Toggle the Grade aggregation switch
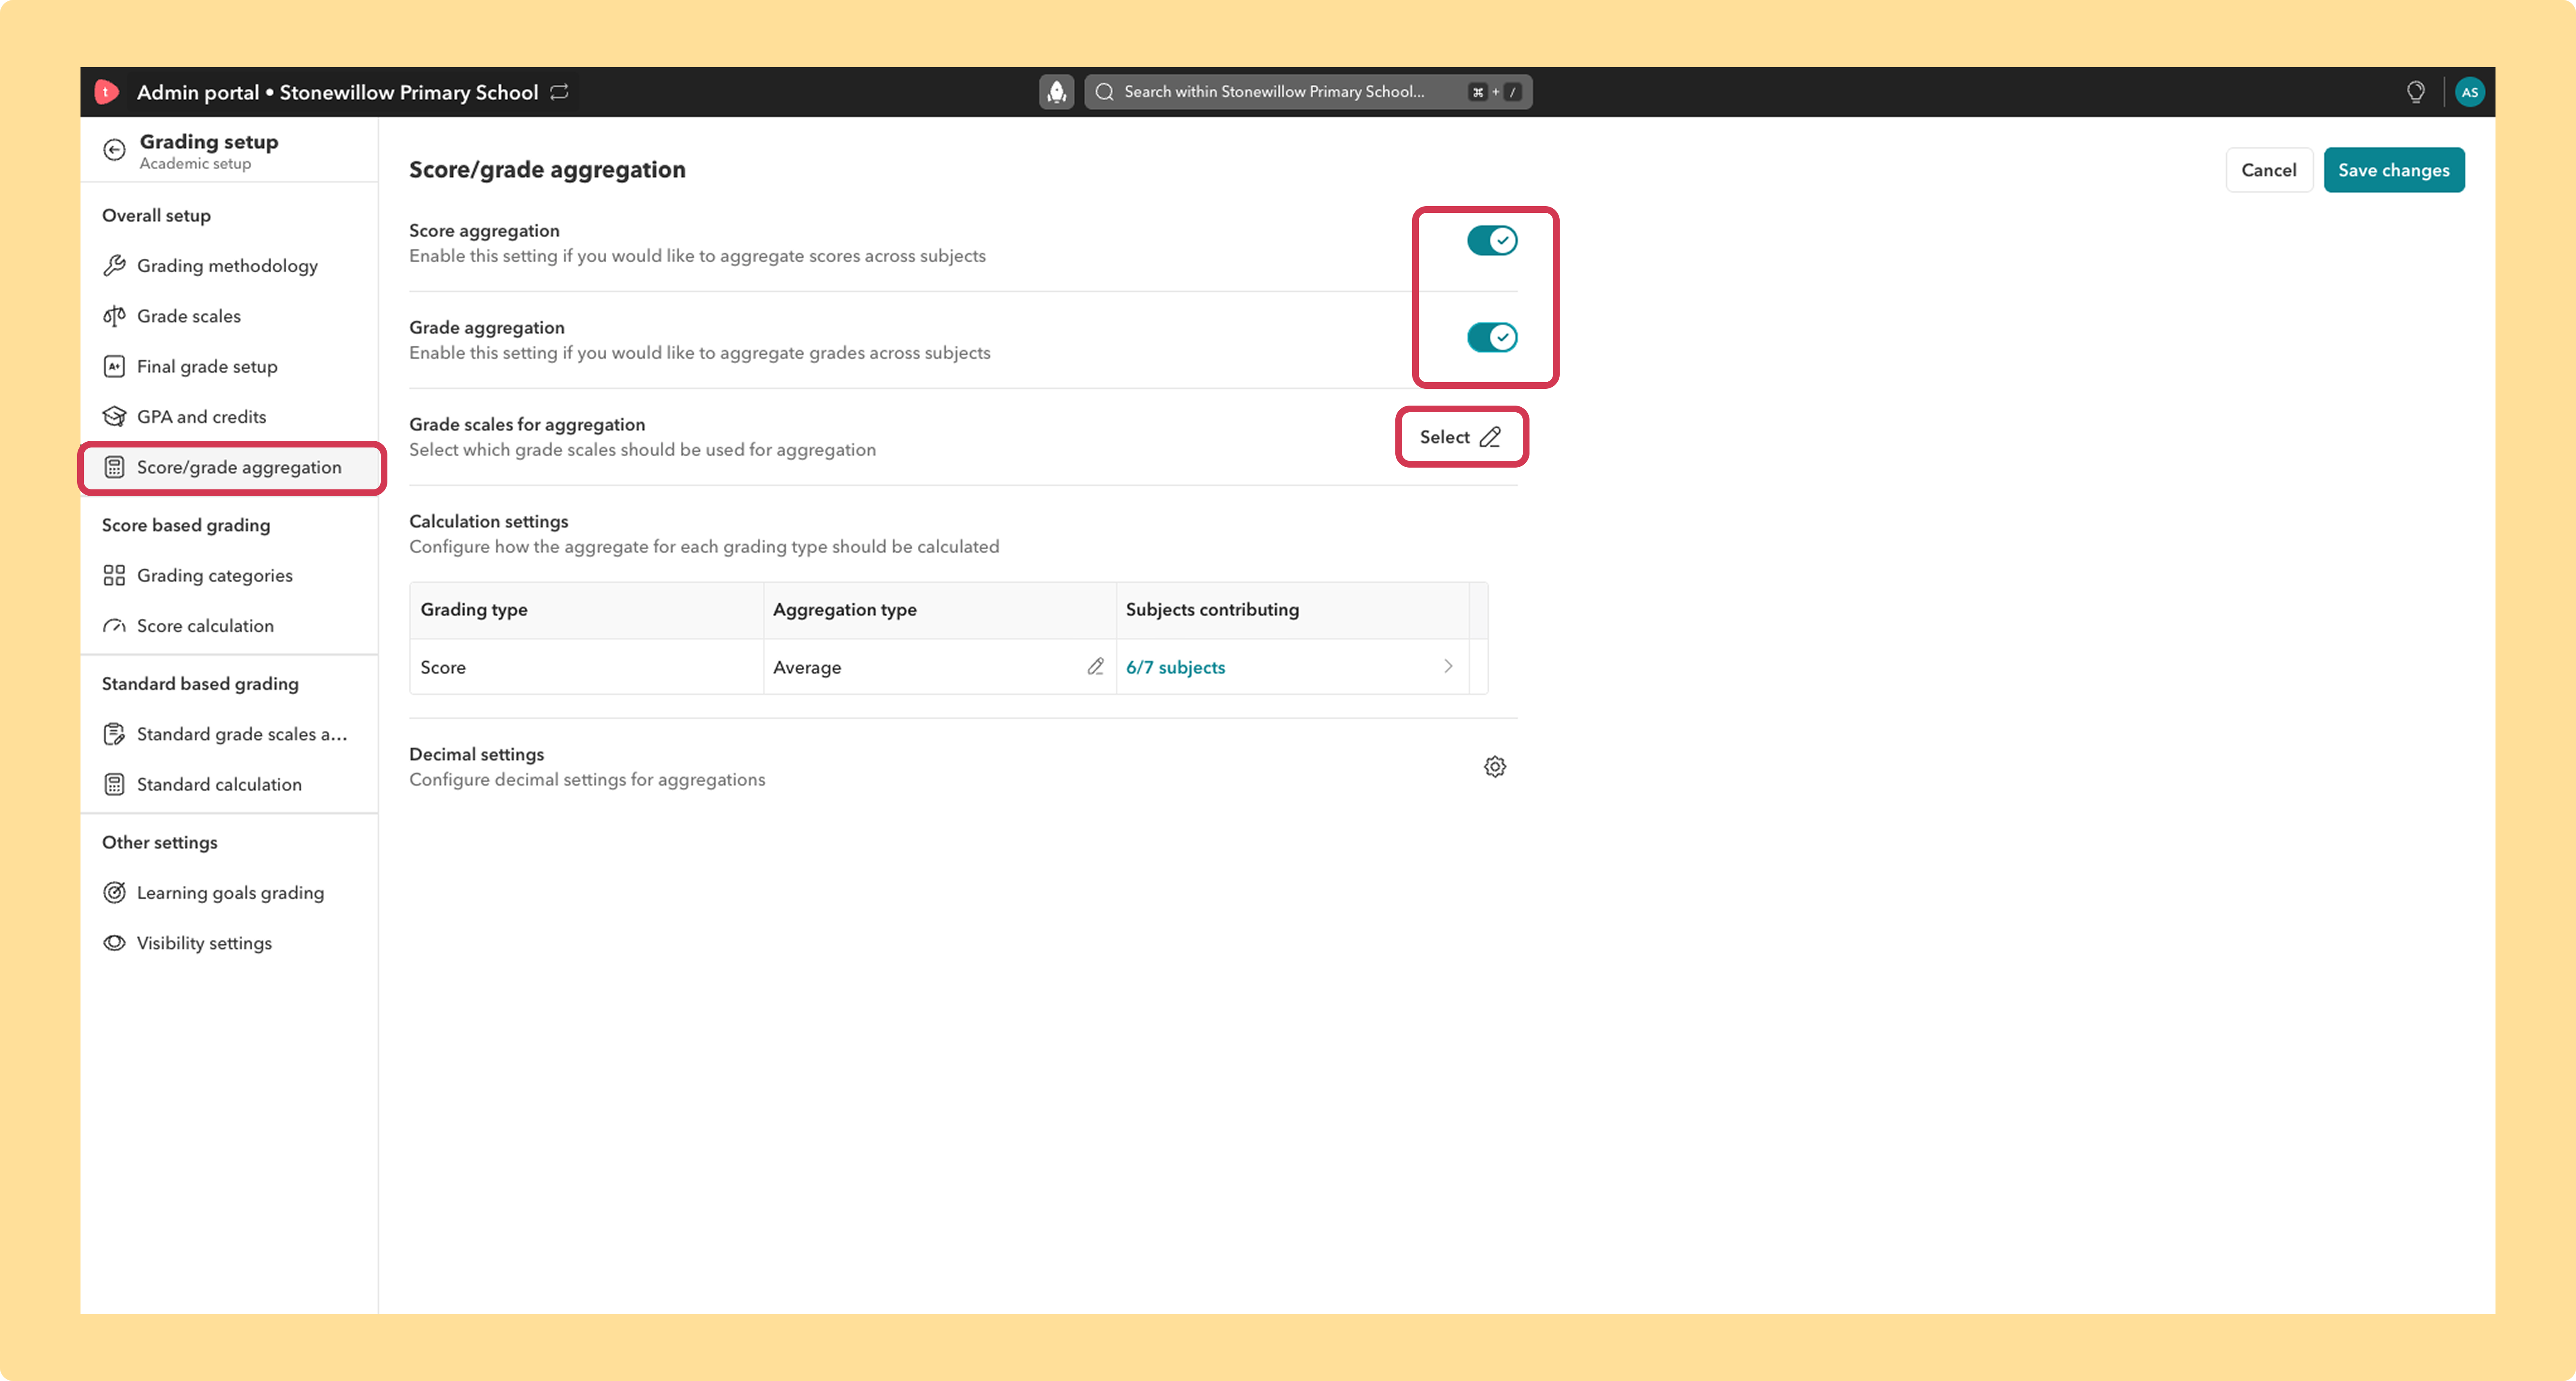 [x=1492, y=338]
